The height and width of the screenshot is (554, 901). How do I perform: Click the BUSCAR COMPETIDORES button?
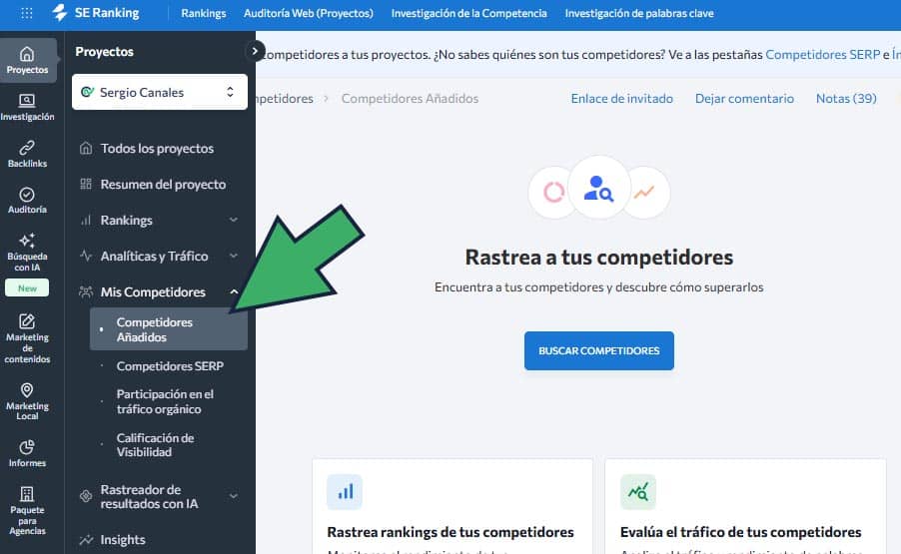point(598,351)
